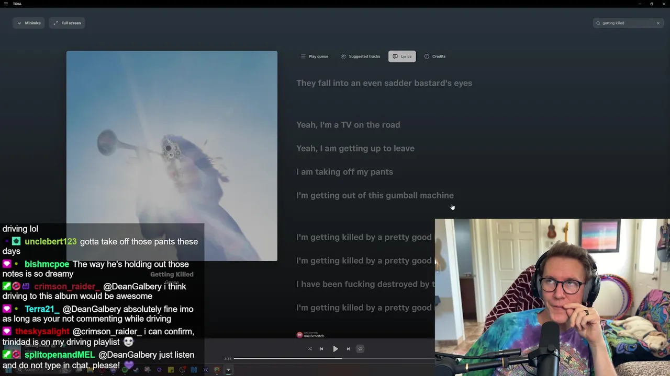Jump to lyric "They fall into an even sadder bastard's eyes"
The height and width of the screenshot is (376, 670).
(x=384, y=83)
